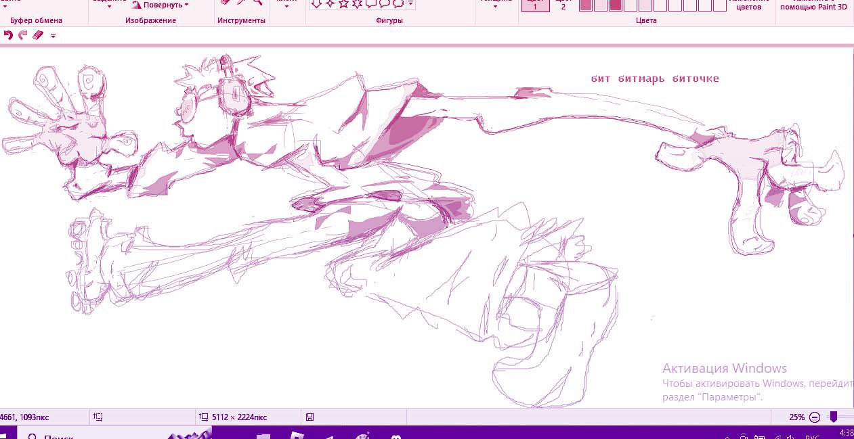Open the Повернуть rotate dropdown

[161, 5]
